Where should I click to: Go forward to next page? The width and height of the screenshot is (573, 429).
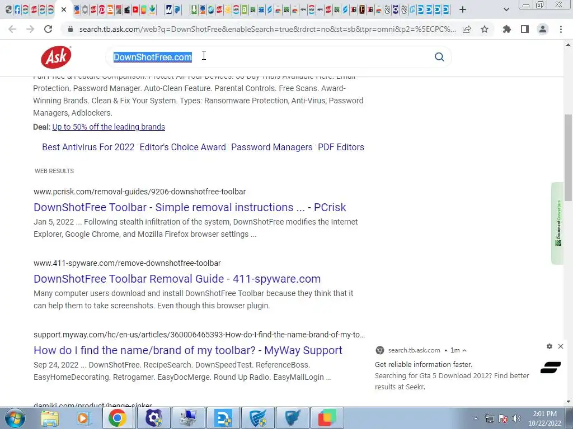pos(30,29)
